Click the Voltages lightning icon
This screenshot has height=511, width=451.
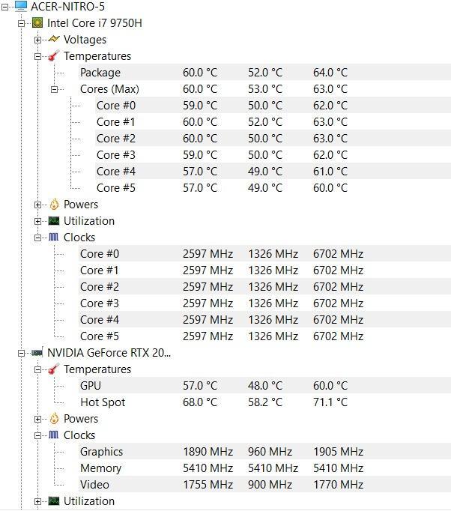[x=54, y=40]
